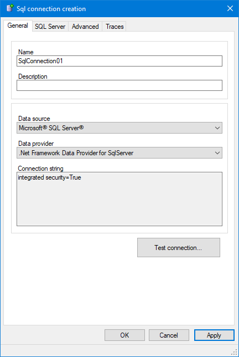Click the Sql connection creation title text
Image resolution: width=239 pixels, height=357 pixels.
click(51, 9)
